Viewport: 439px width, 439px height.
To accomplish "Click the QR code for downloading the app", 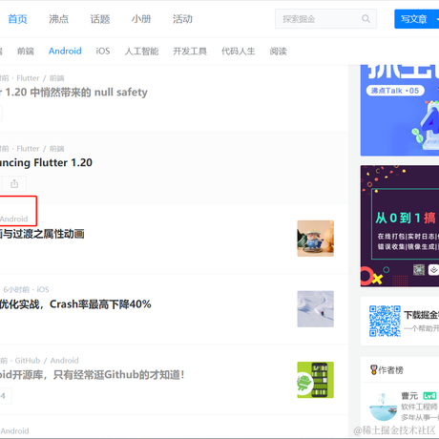I will tap(385, 321).
